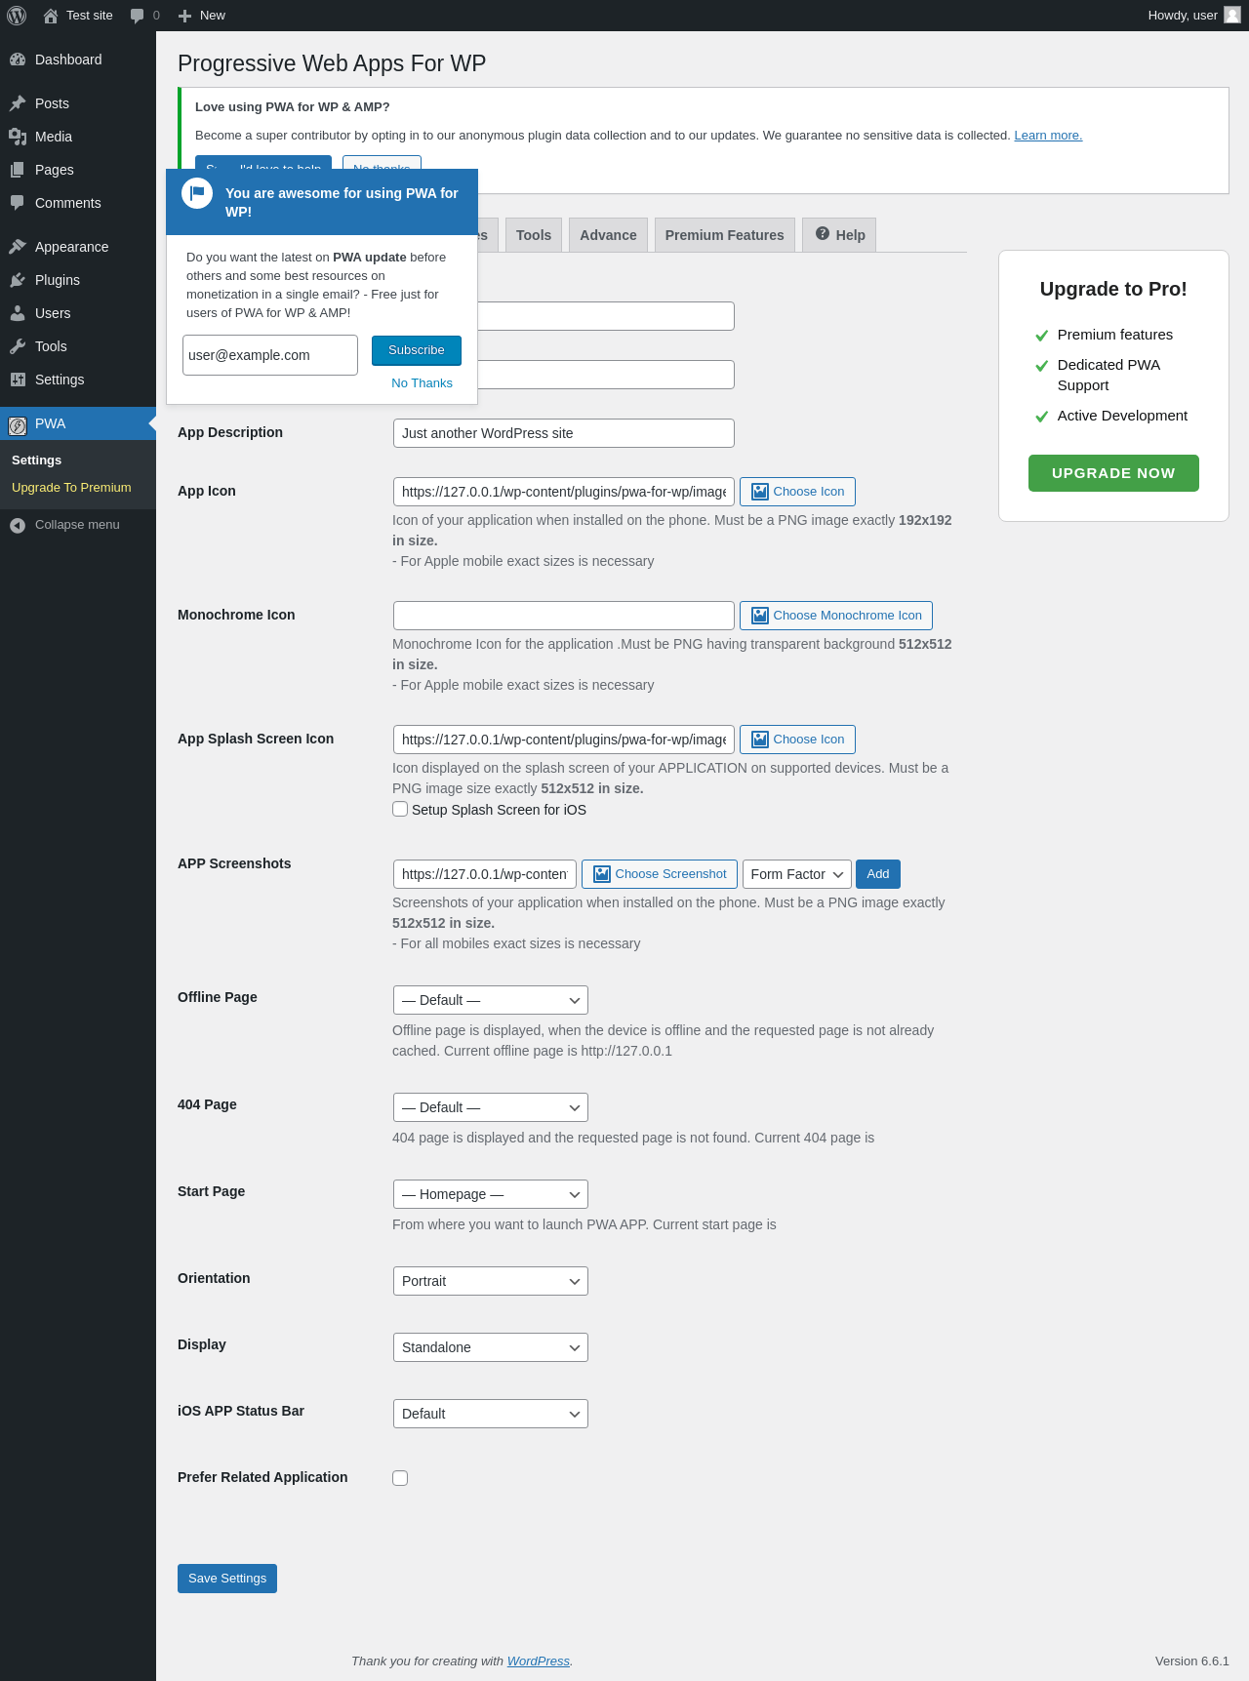This screenshot has width=1249, height=1681.
Task: Click the plus New content item
Action: 202,16
